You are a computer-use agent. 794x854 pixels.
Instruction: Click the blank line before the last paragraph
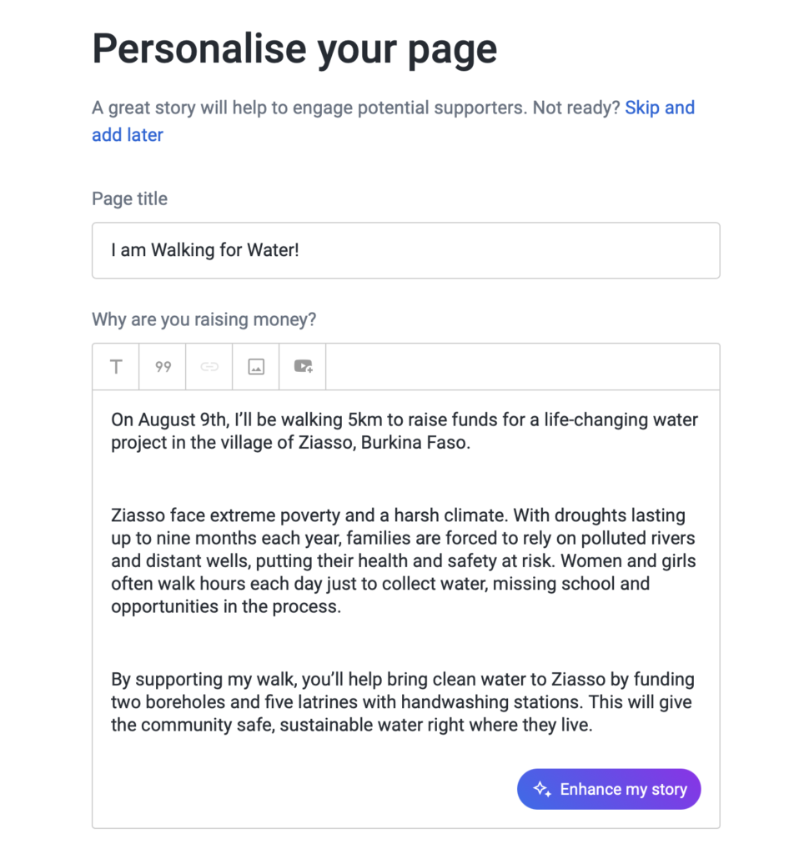point(405,643)
